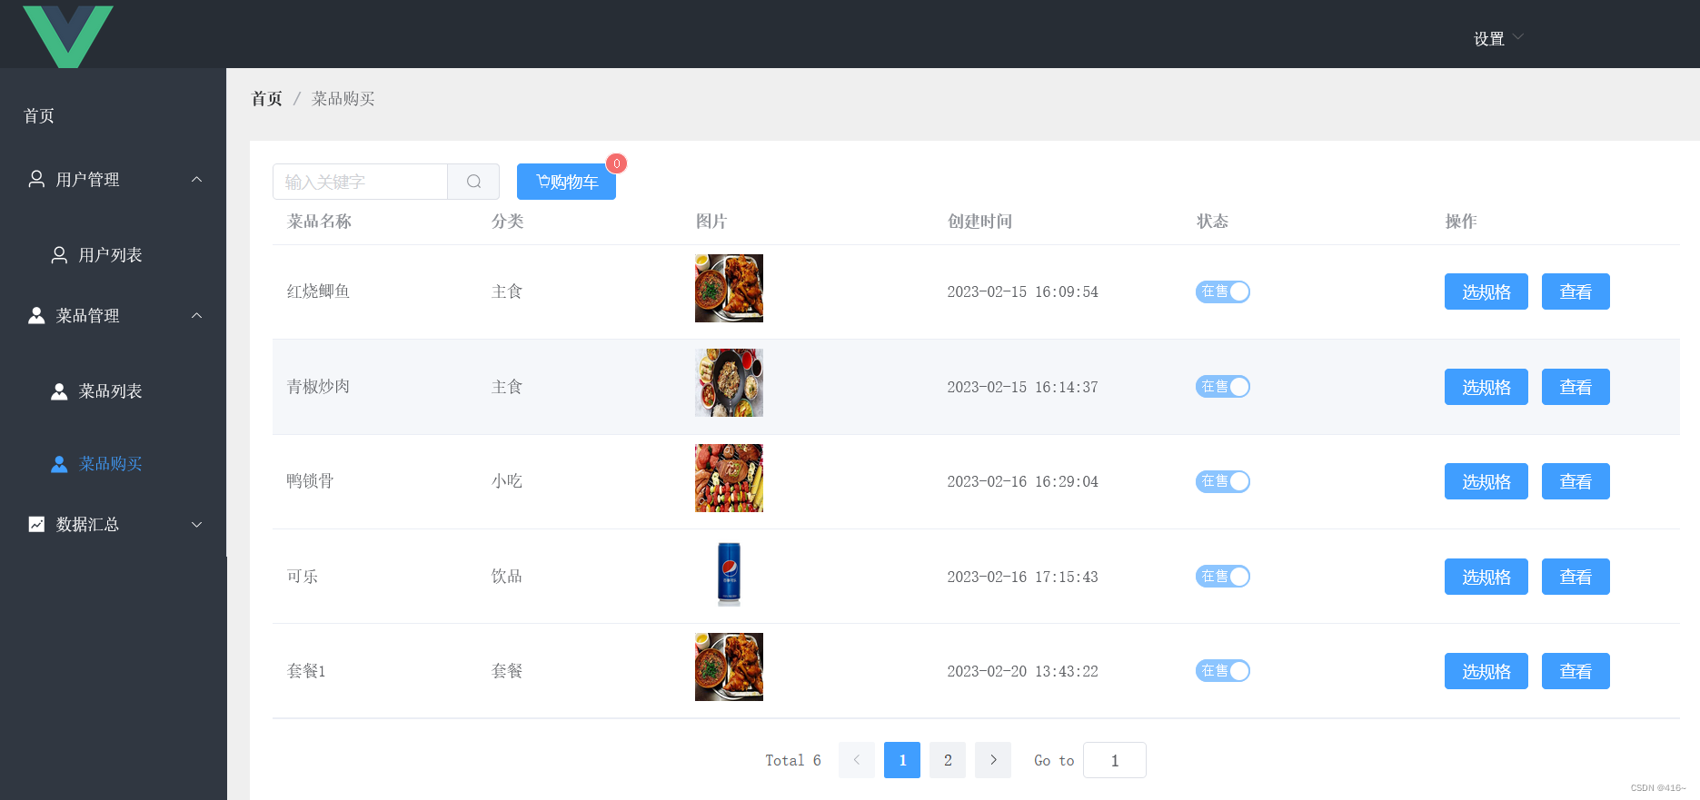Click the dish list person icon
The width and height of the screenshot is (1700, 800).
coord(59,391)
